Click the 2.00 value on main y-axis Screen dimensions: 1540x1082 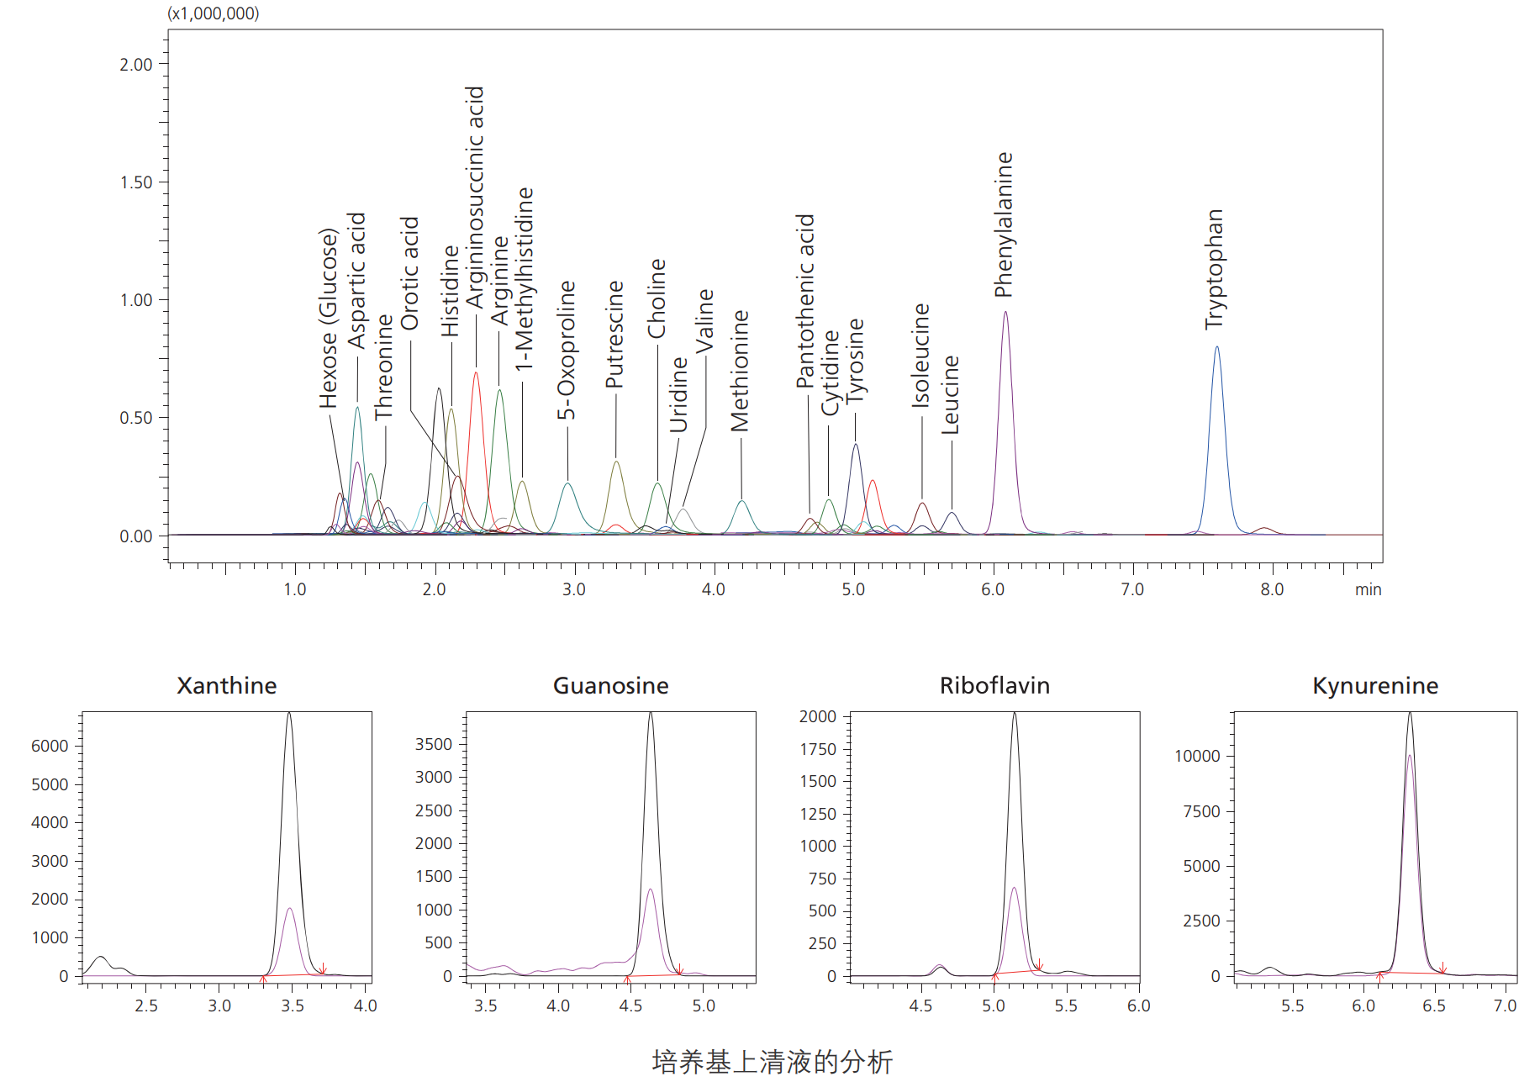click(x=136, y=65)
